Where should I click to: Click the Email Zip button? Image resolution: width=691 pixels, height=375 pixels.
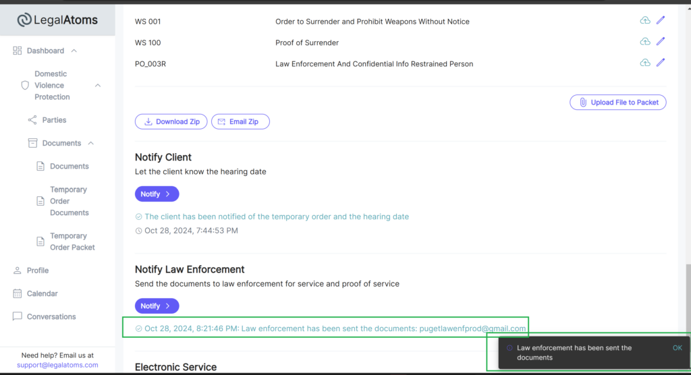click(x=240, y=121)
